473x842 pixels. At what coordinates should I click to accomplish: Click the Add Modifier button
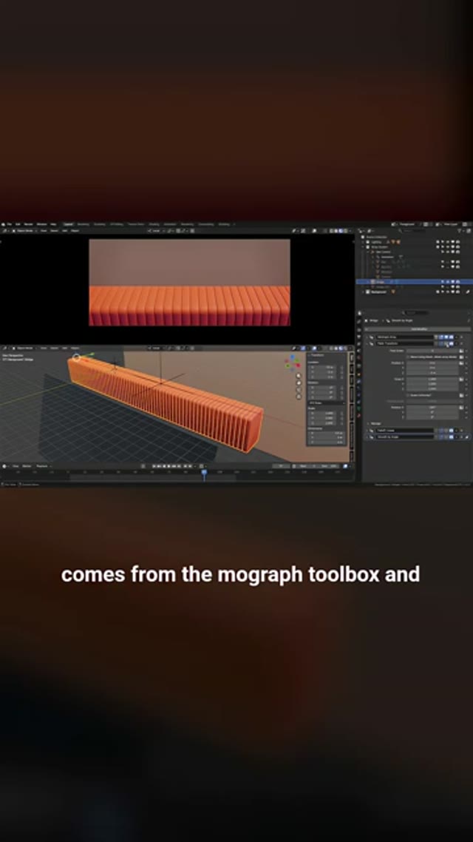pyautogui.click(x=419, y=329)
